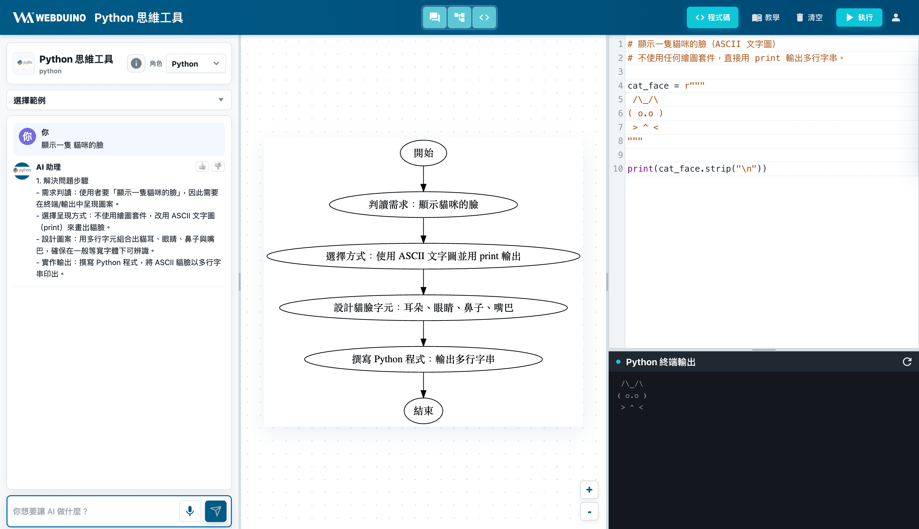Click line number 1 in gutter
This screenshot has width=919, height=529.
tap(620, 44)
